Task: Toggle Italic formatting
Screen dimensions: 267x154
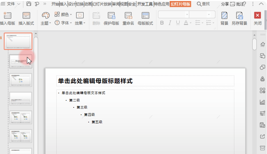Action: coord(170,23)
